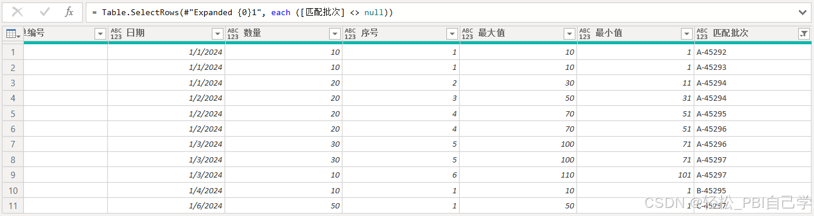Screen dimensions: 814x216
Task: Open active filter button on 匹配批次 column
Action: (803, 34)
